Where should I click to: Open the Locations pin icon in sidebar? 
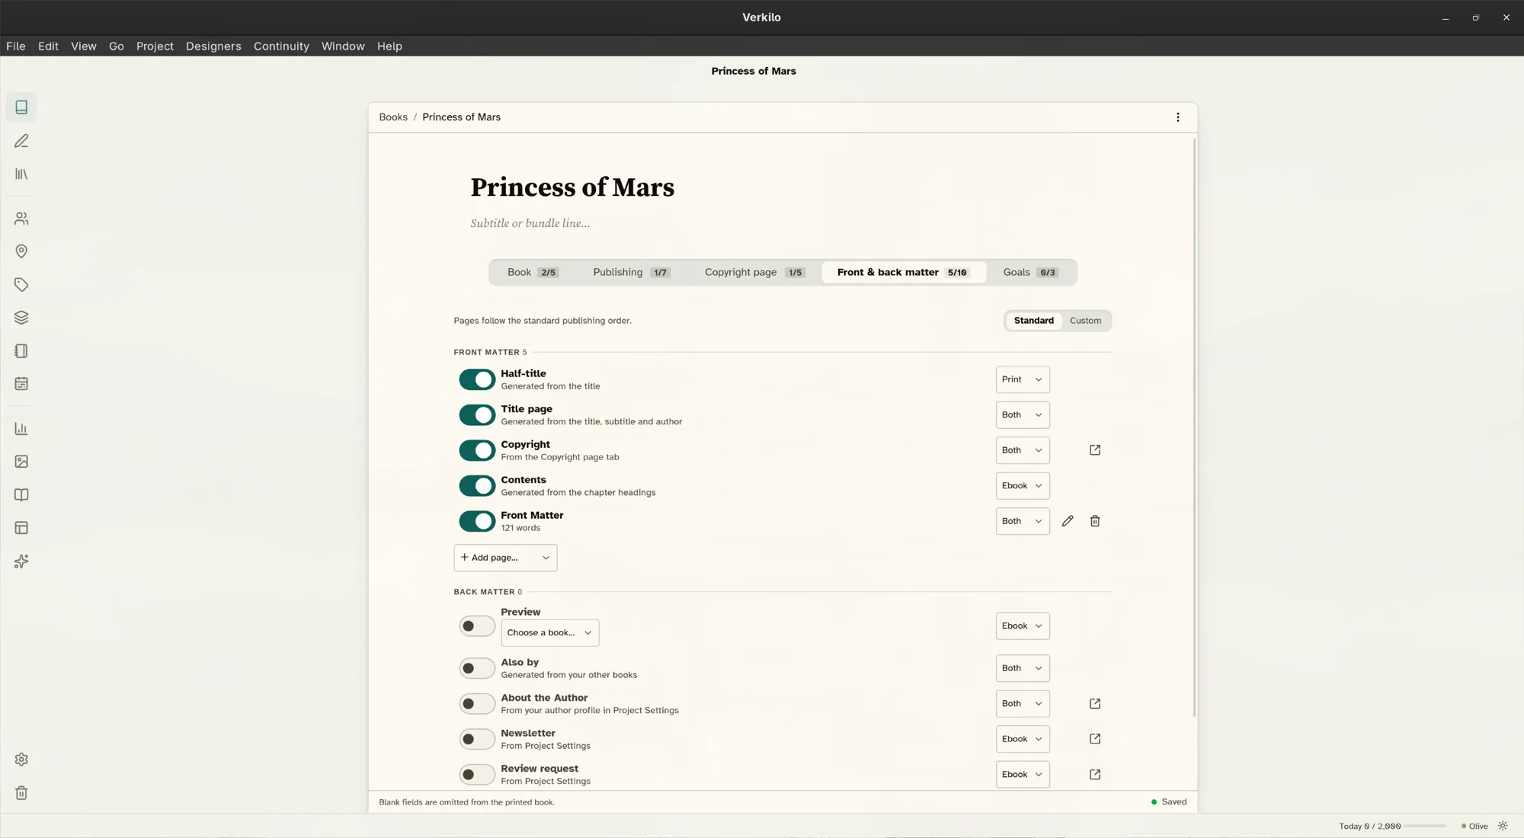point(21,251)
